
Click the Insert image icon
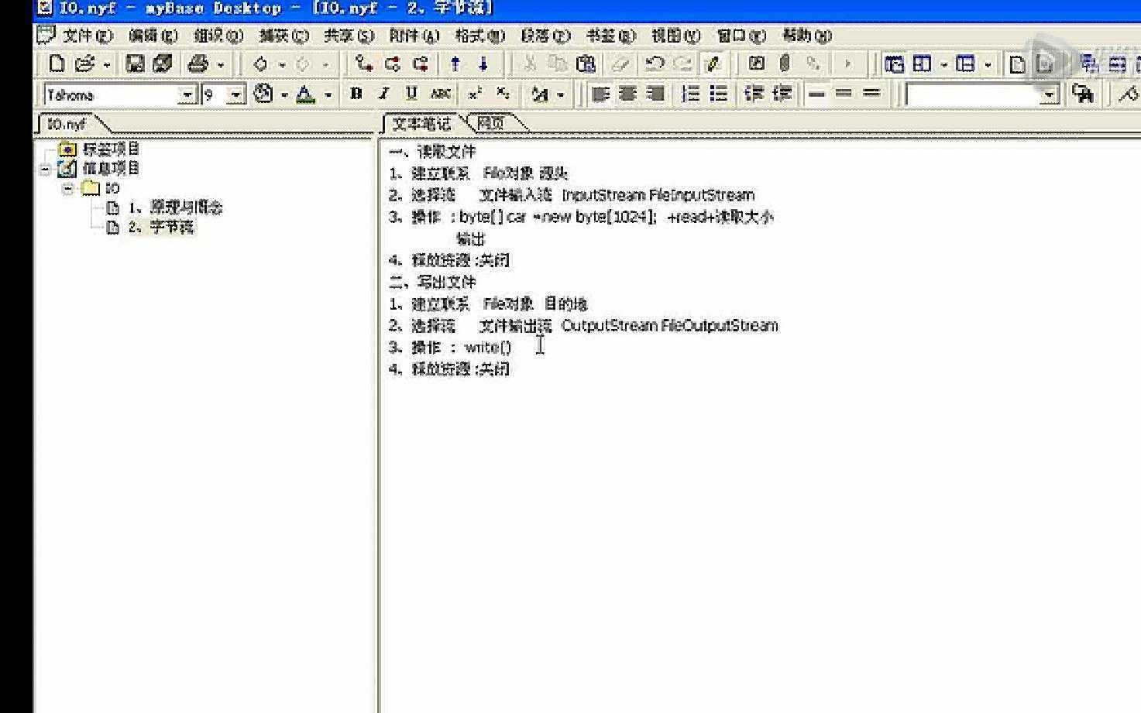click(x=757, y=63)
